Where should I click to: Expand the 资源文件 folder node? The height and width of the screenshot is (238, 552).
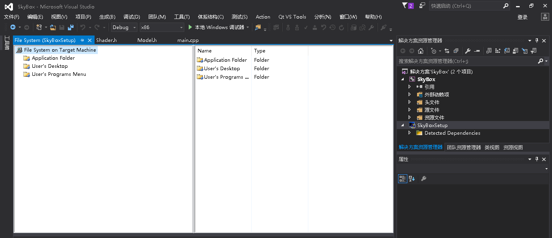(x=409, y=117)
